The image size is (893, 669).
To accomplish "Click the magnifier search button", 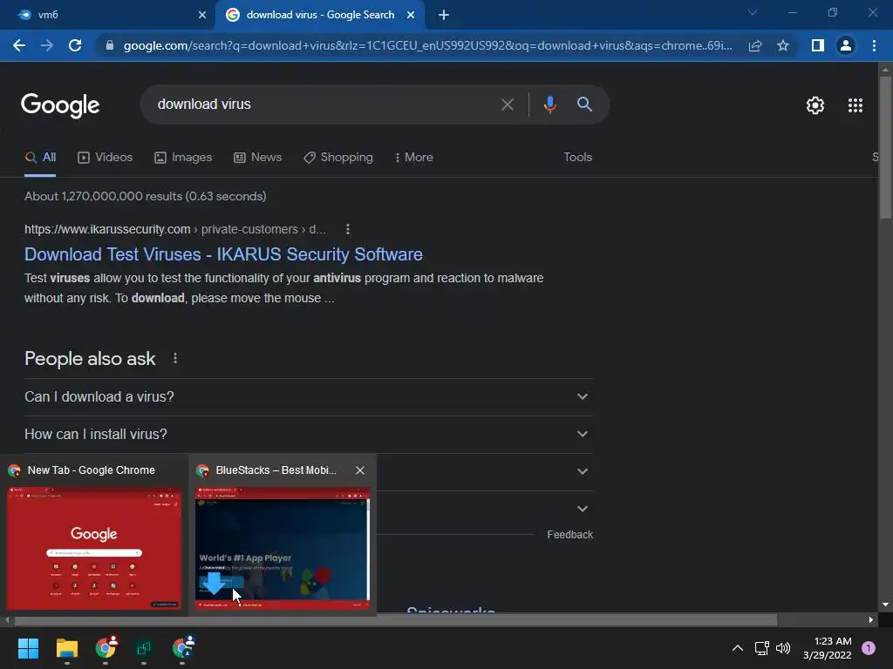I will (584, 105).
